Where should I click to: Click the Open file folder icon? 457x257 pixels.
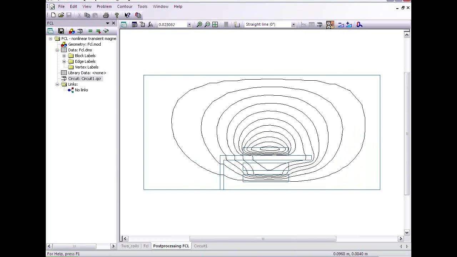click(61, 15)
